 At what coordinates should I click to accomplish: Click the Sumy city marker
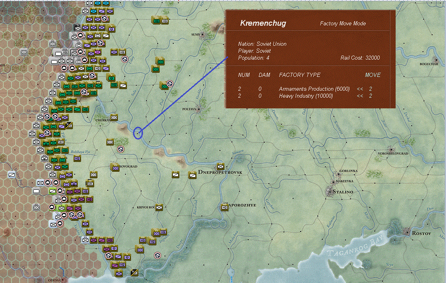202,35
